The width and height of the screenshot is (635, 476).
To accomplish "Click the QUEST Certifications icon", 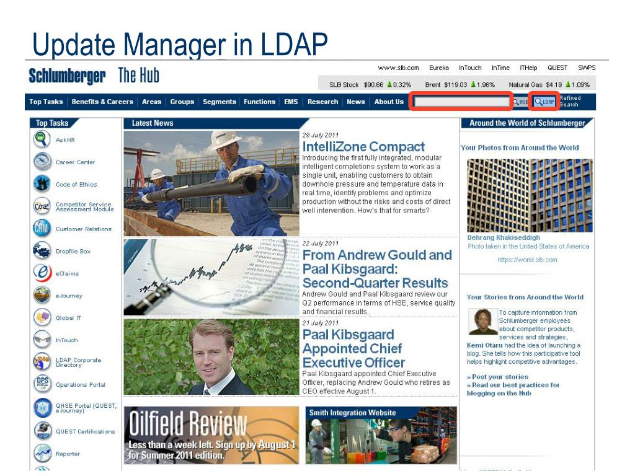I will click(x=43, y=431).
